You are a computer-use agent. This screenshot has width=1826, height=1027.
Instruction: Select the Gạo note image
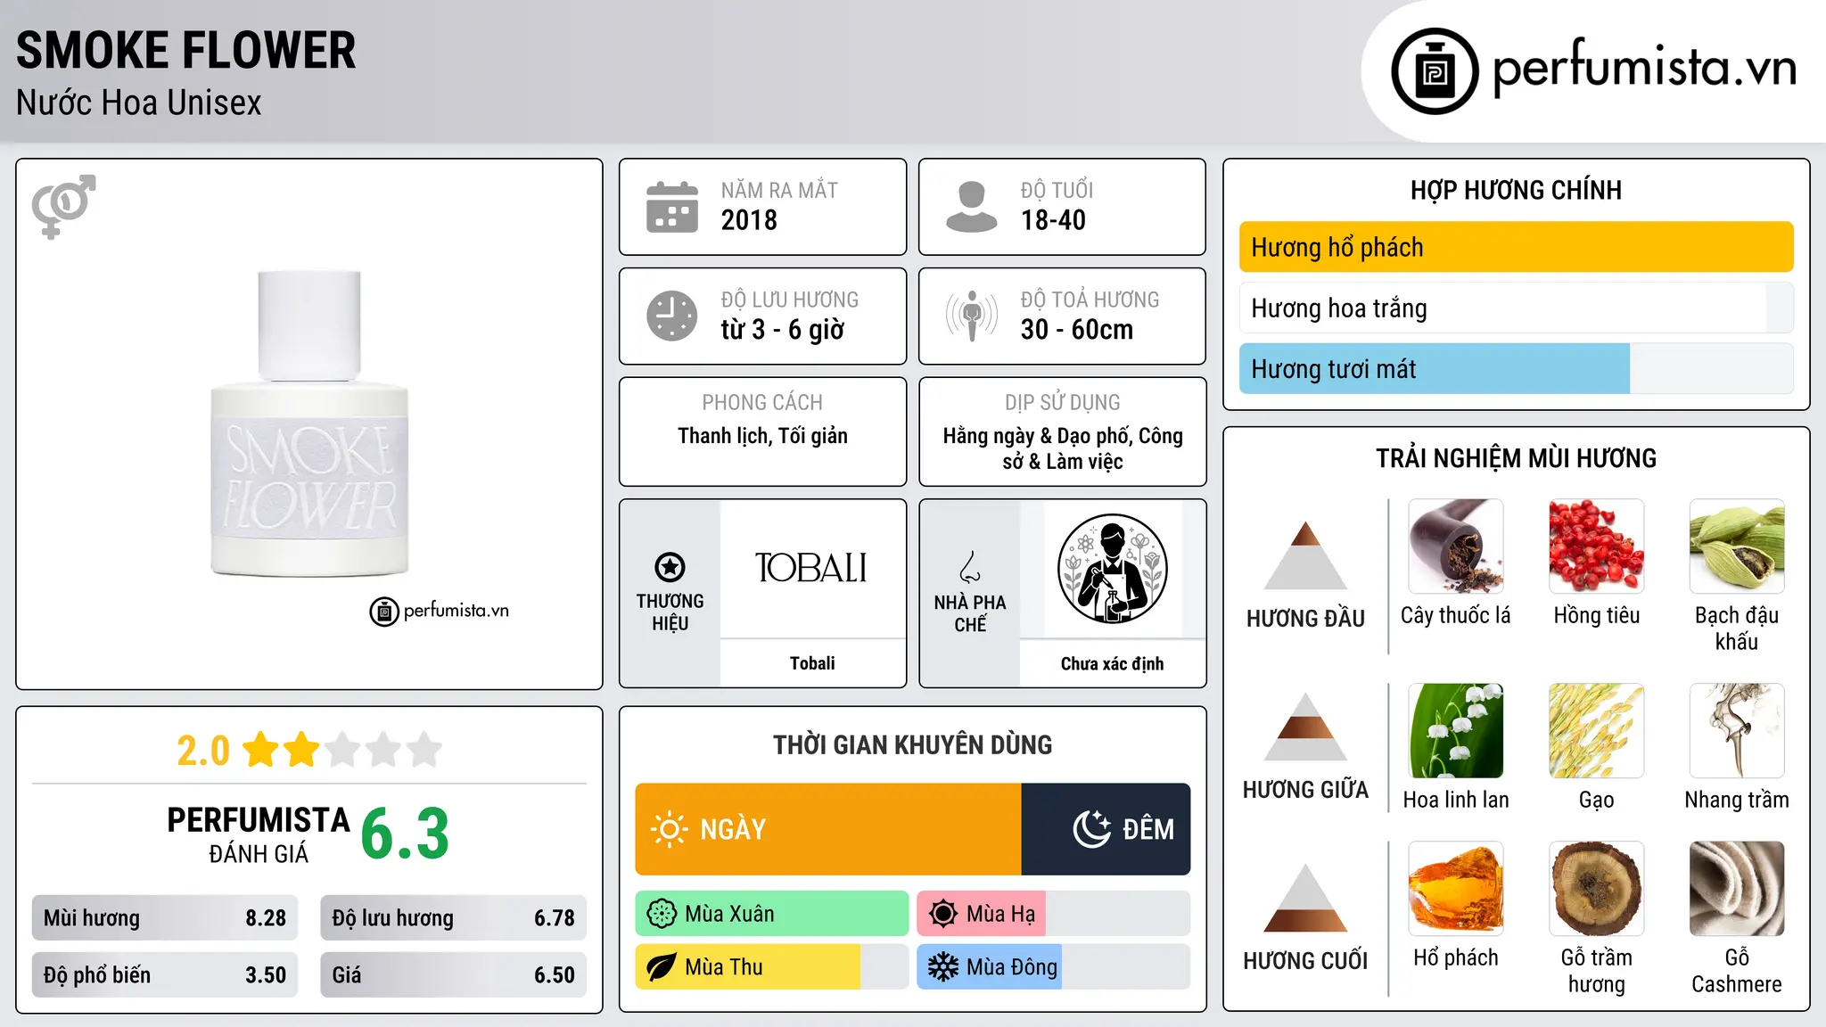tap(1597, 731)
